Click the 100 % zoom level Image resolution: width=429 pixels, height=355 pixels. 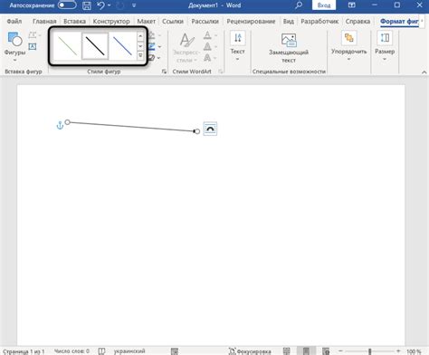coord(414,351)
